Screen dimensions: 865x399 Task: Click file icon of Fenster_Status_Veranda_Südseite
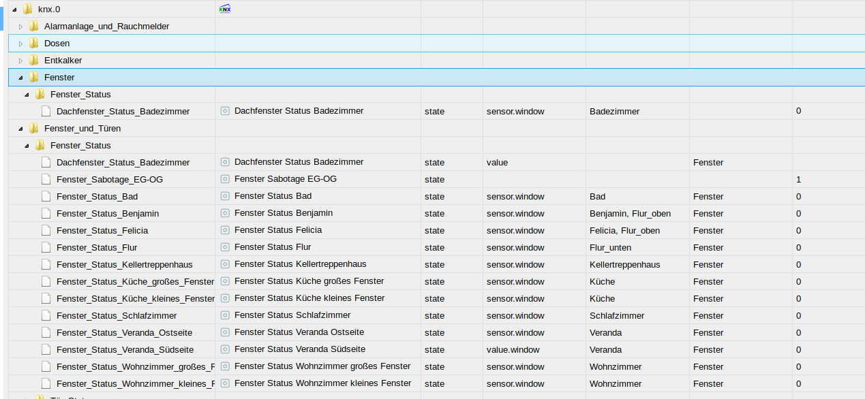point(46,349)
